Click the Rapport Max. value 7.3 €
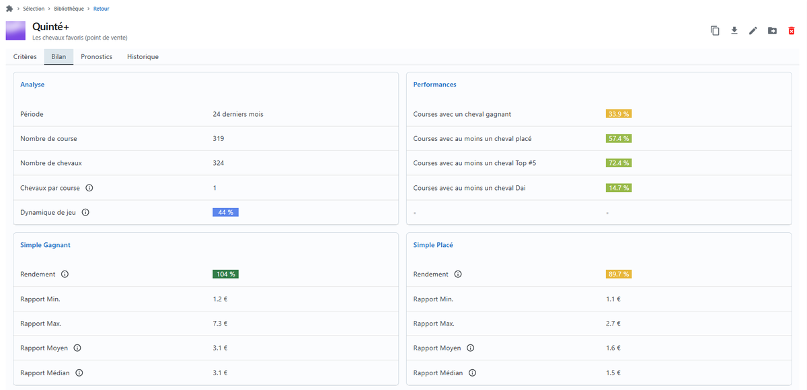Viewport: 807px width, 390px height. coord(220,324)
